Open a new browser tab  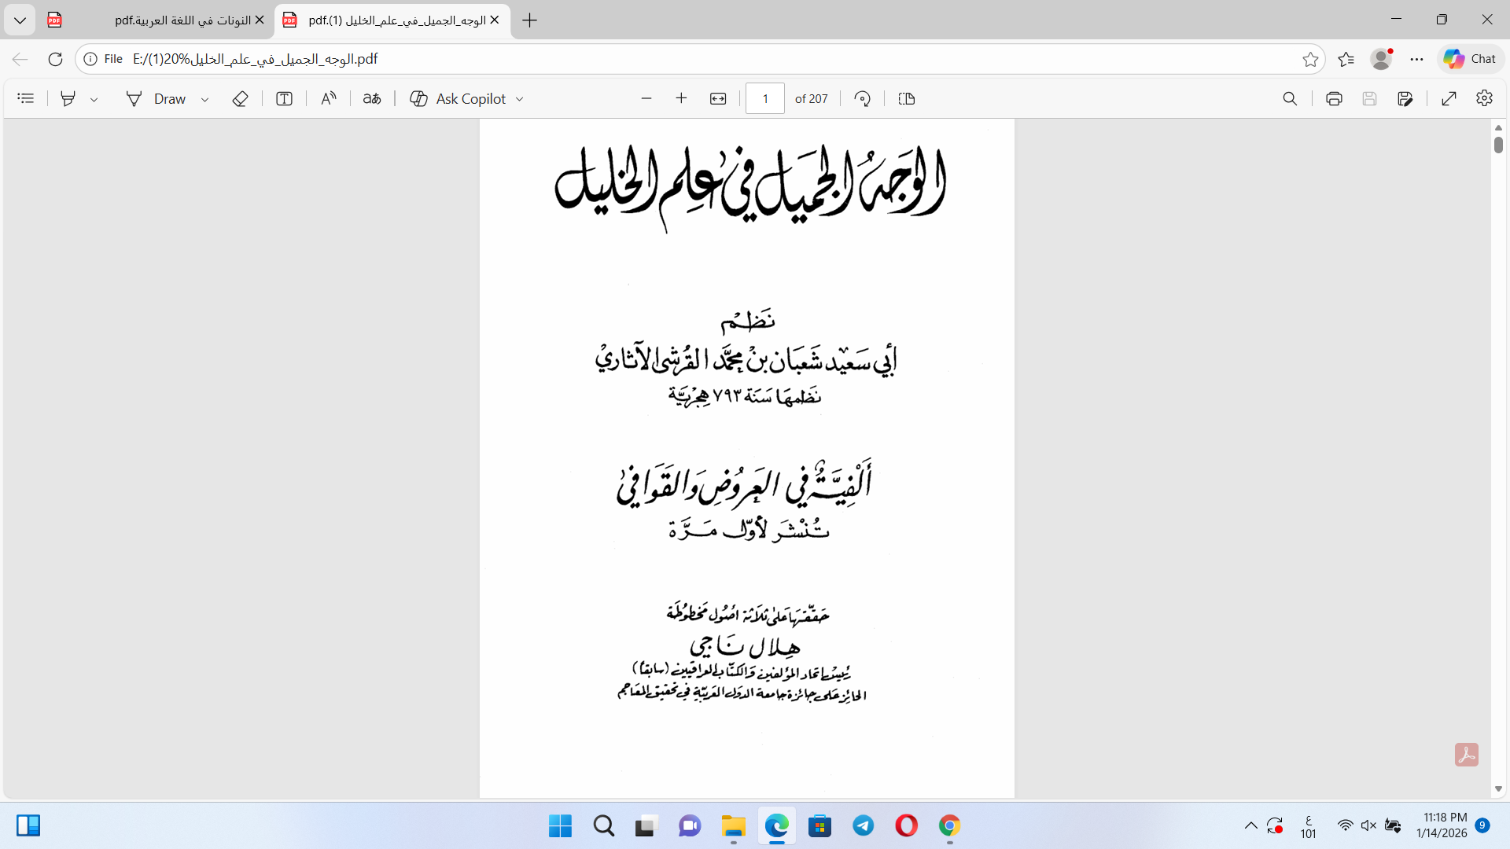tap(530, 20)
